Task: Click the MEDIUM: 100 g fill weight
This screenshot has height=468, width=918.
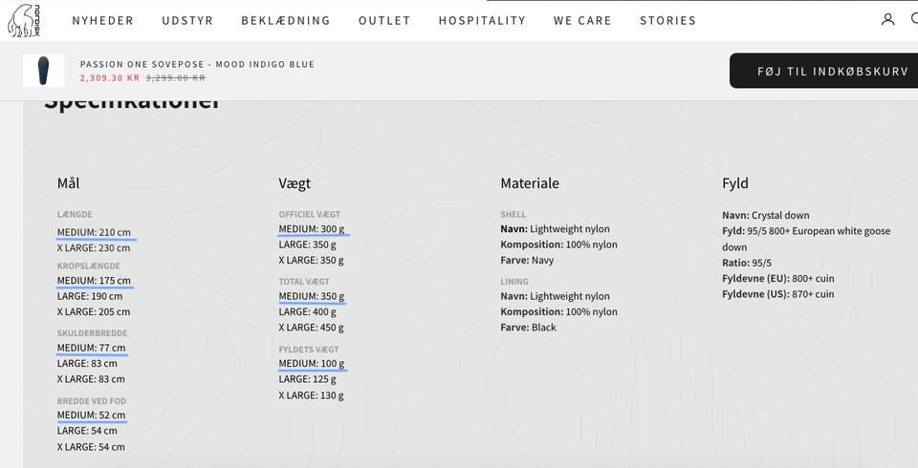Action: [x=312, y=363]
